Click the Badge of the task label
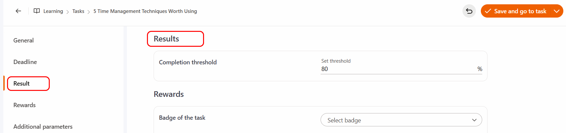 coord(182,118)
